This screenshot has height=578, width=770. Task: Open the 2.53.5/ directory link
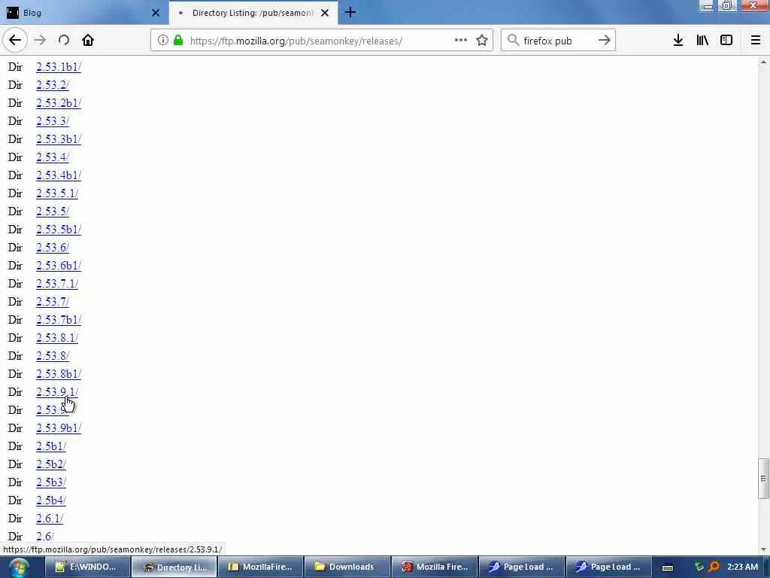pos(53,211)
